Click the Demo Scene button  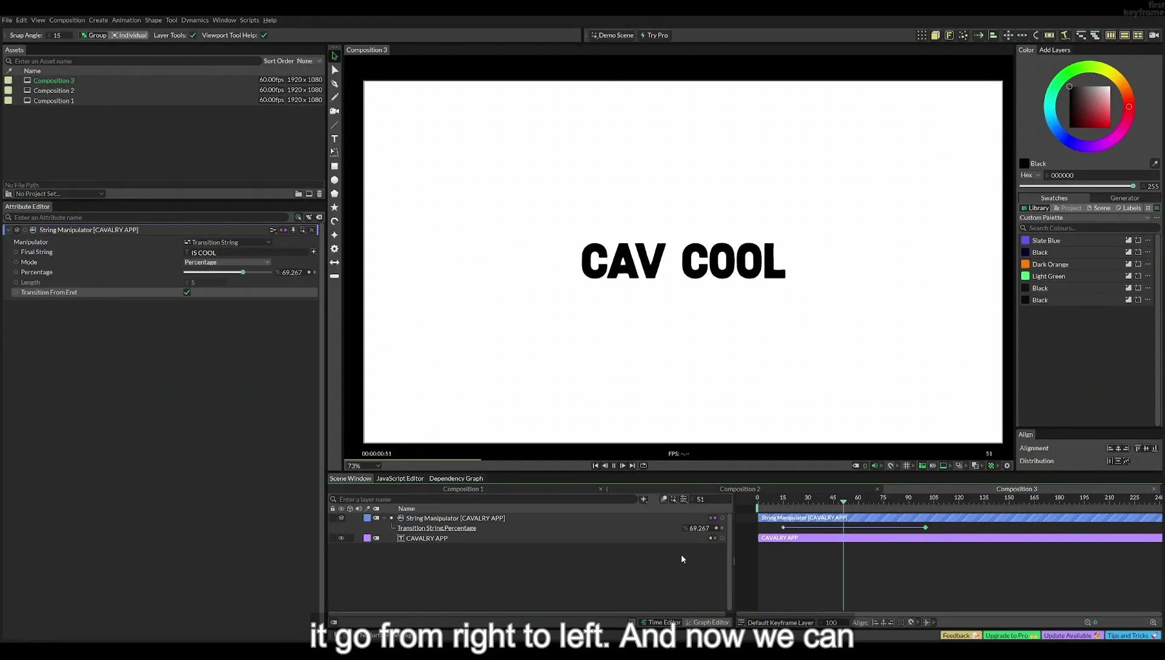[612, 35]
